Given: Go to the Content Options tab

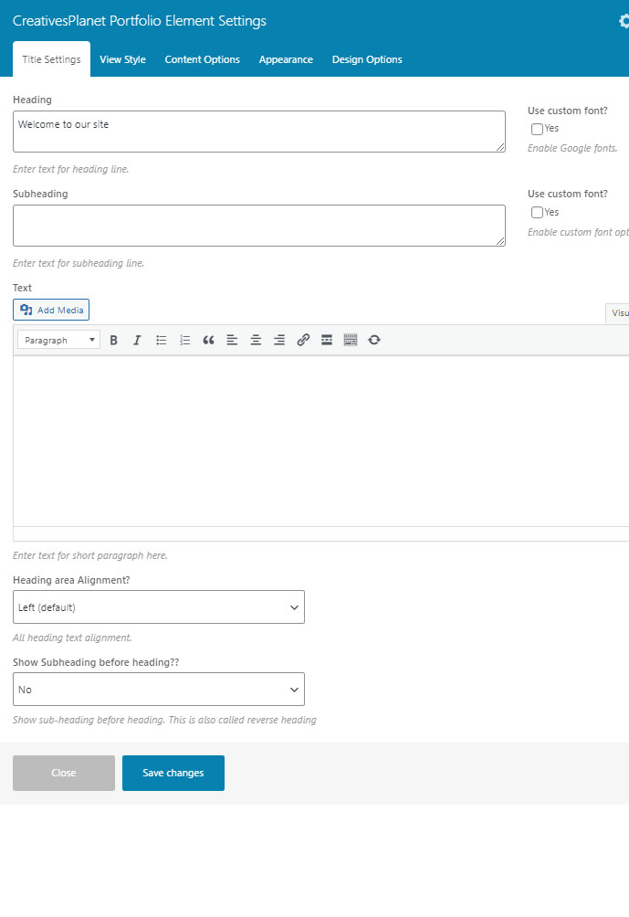Looking at the screenshot, I should click(202, 59).
